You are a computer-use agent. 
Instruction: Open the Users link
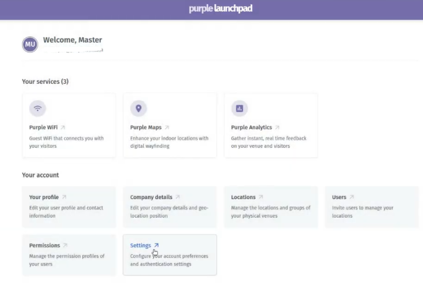(x=339, y=197)
